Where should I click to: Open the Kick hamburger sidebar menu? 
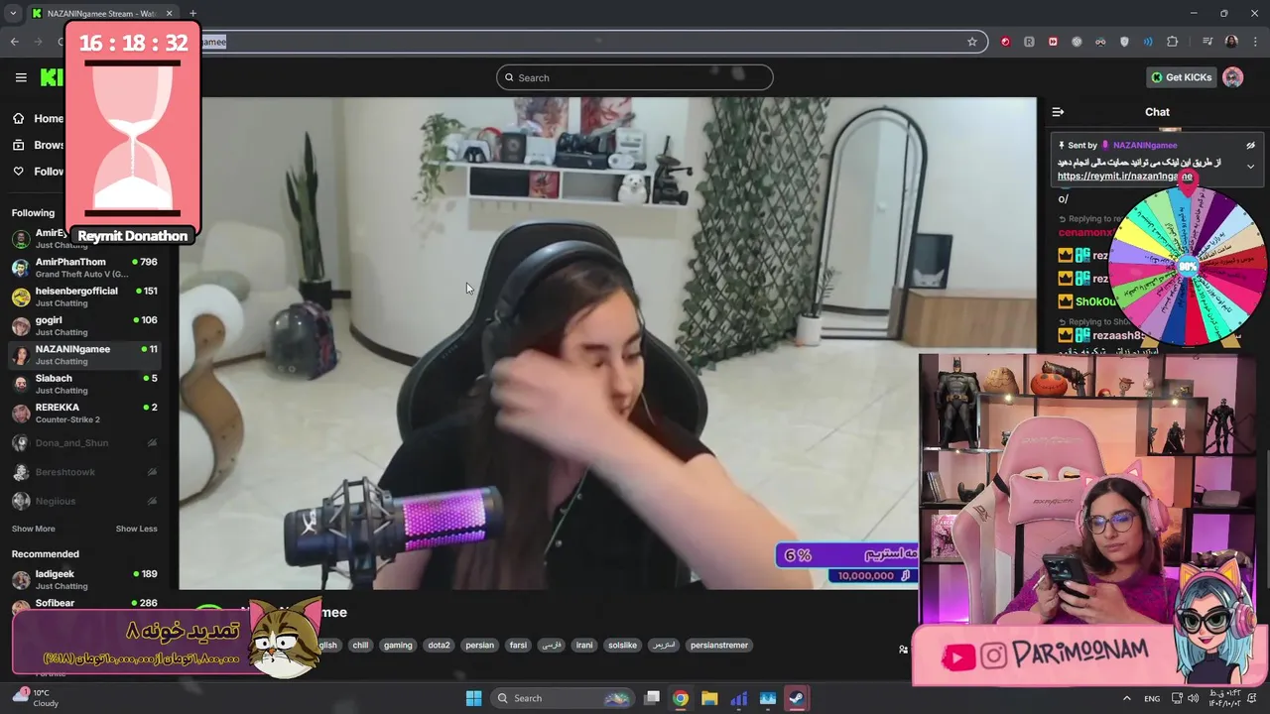21,77
